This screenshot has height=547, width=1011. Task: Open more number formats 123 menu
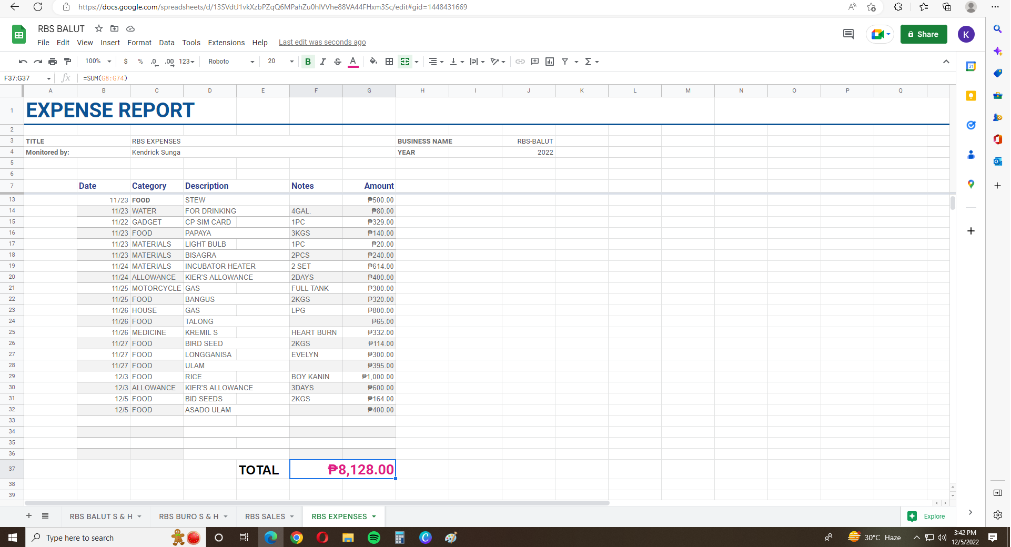187,62
